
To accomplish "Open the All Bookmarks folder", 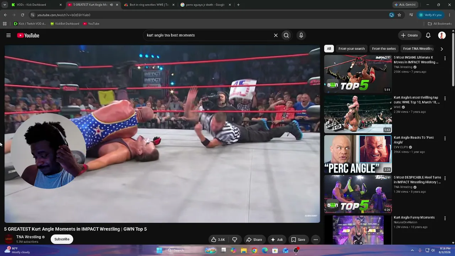I will pos(440,24).
